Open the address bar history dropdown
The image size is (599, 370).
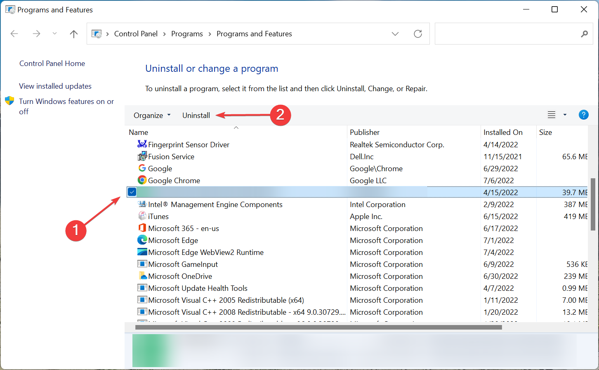click(x=395, y=34)
